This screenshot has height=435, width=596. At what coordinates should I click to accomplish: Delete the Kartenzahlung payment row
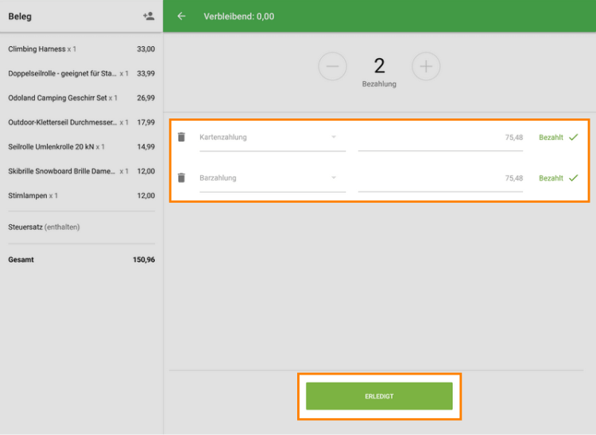181,138
